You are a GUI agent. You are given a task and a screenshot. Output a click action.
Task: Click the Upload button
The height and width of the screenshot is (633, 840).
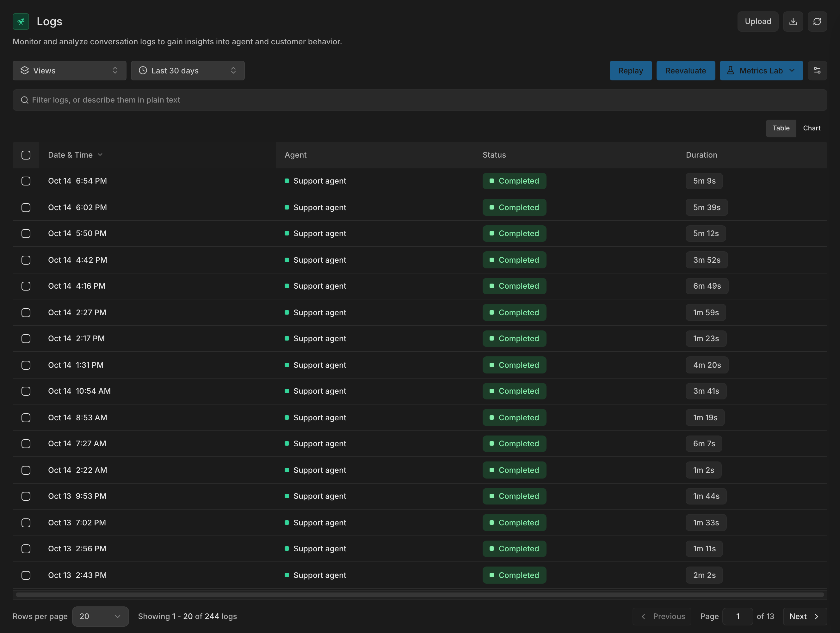[757, 21]
